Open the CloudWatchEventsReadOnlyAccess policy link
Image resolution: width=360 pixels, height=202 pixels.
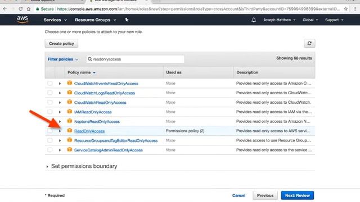point(106,84)
